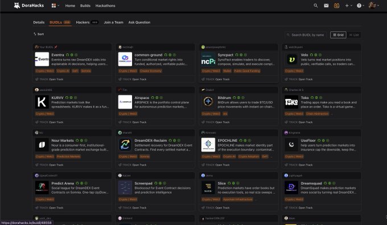Click the UseFloor logo
This screenshot has height=225, width=387.
291,145
